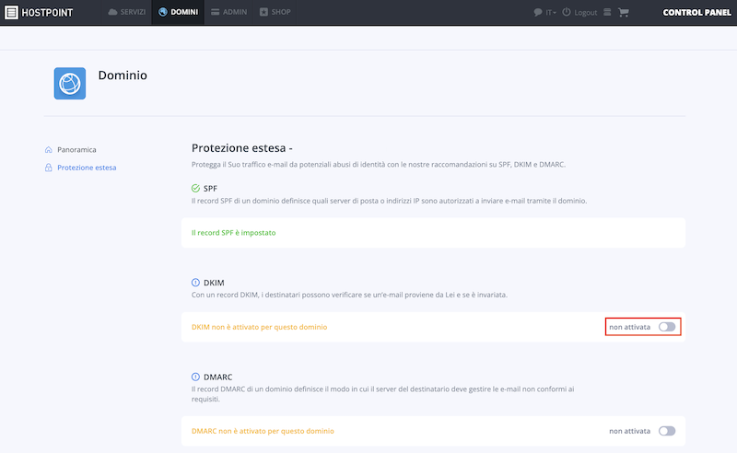Viewport: 737px width, 453px height.
Task: Open the Domini menu
Action: coord(178,12)
